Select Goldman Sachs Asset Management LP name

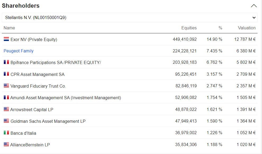48,121
